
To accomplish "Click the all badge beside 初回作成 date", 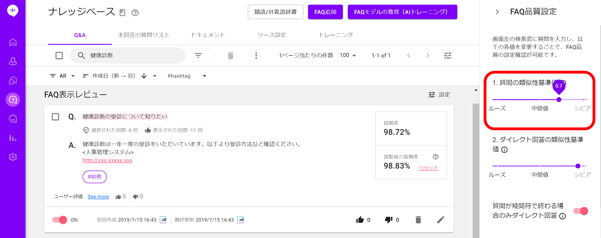I will (x=163, y=220).
